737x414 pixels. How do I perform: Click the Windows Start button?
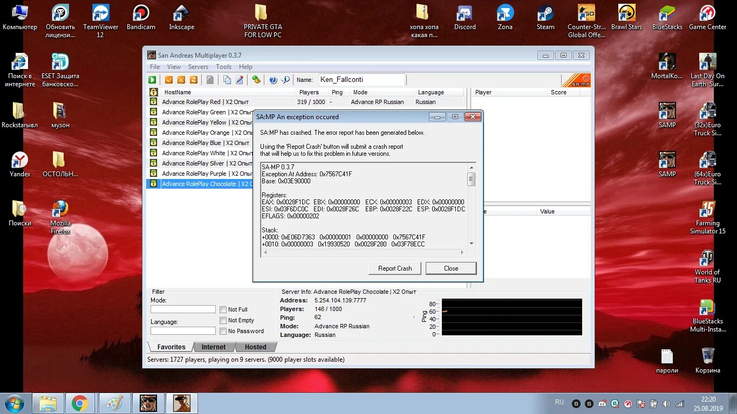[x=14, y=403]
